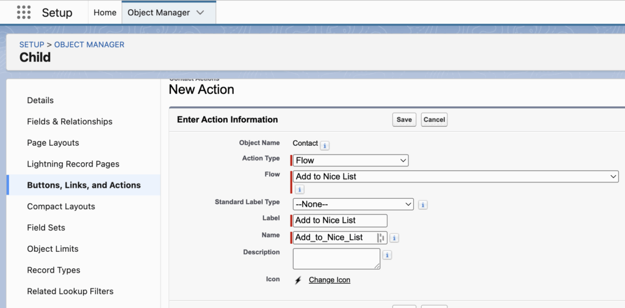
Task: Click info icon next to Name field
Action: (x=394, y=238)
